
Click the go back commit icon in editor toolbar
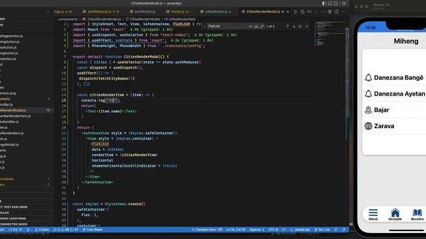pos(310,12)
